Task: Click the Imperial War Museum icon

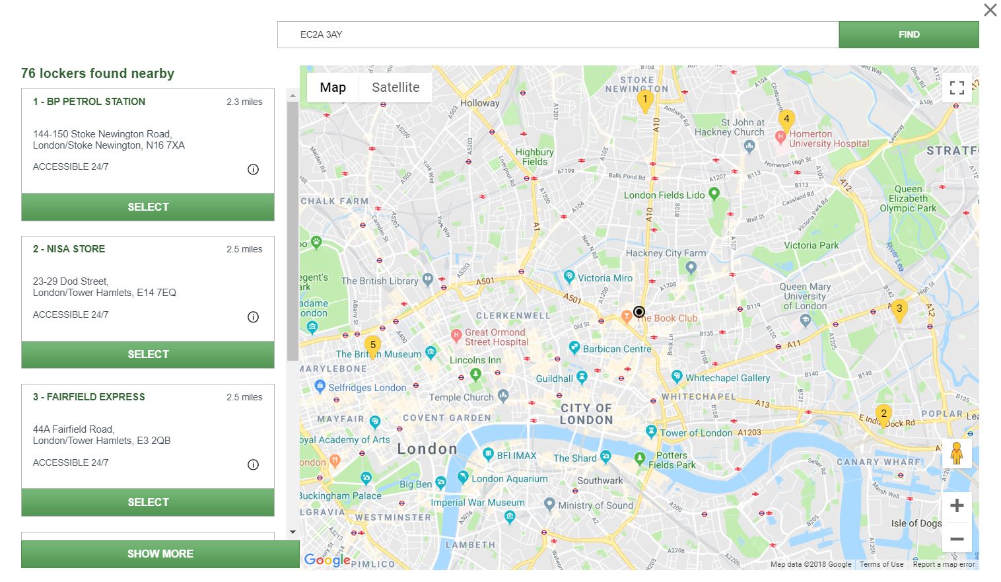Action: 509,517
